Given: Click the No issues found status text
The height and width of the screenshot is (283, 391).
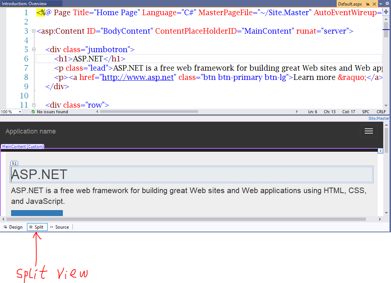Looking at the screenshot, I should pyautogui.click(x=52, y=112).
